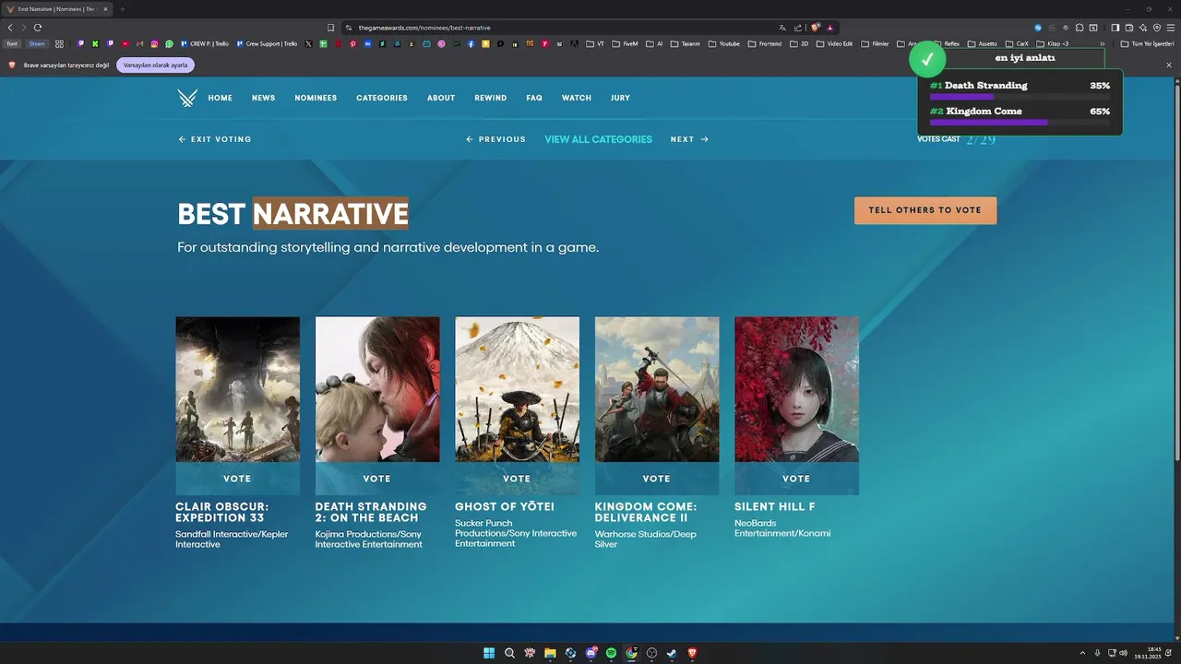1181x664 pixels.
Task: Click the bookmark page icon in address bar
Action: (331, 28)
